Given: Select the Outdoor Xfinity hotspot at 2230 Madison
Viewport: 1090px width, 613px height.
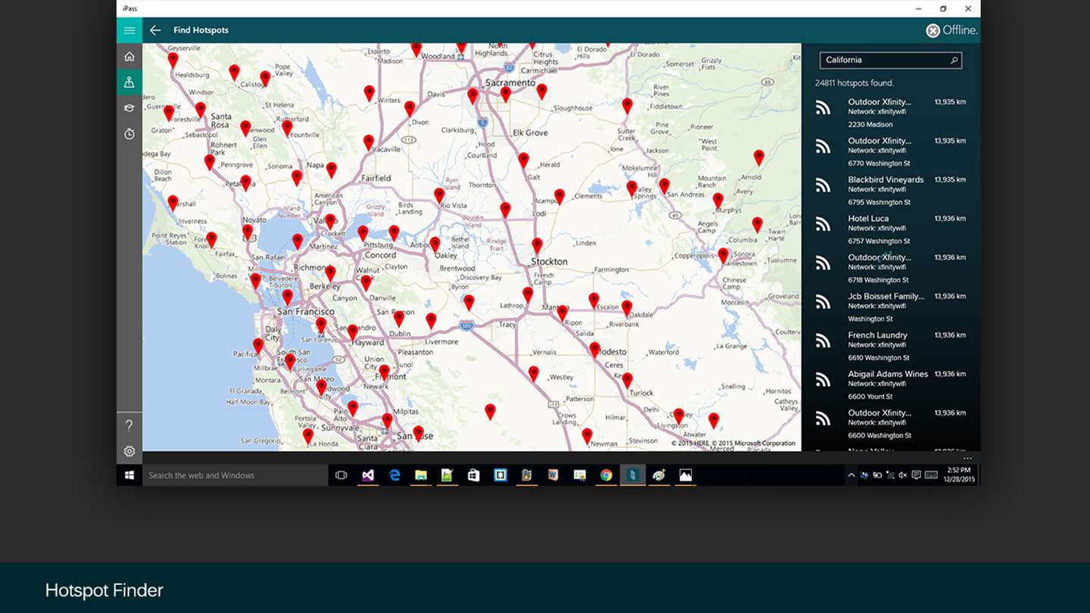Looking at the screenshot, I should (891, 113).
